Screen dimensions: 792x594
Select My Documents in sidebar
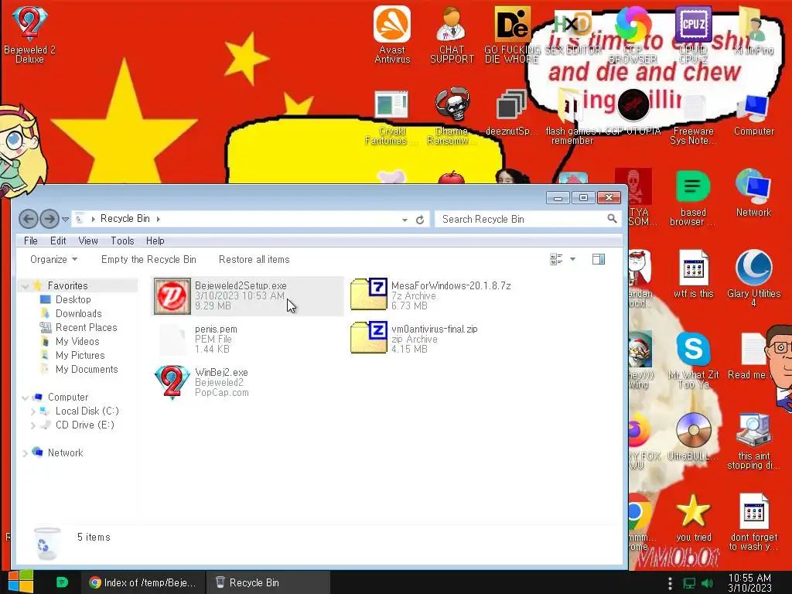(x=87, y=370)
